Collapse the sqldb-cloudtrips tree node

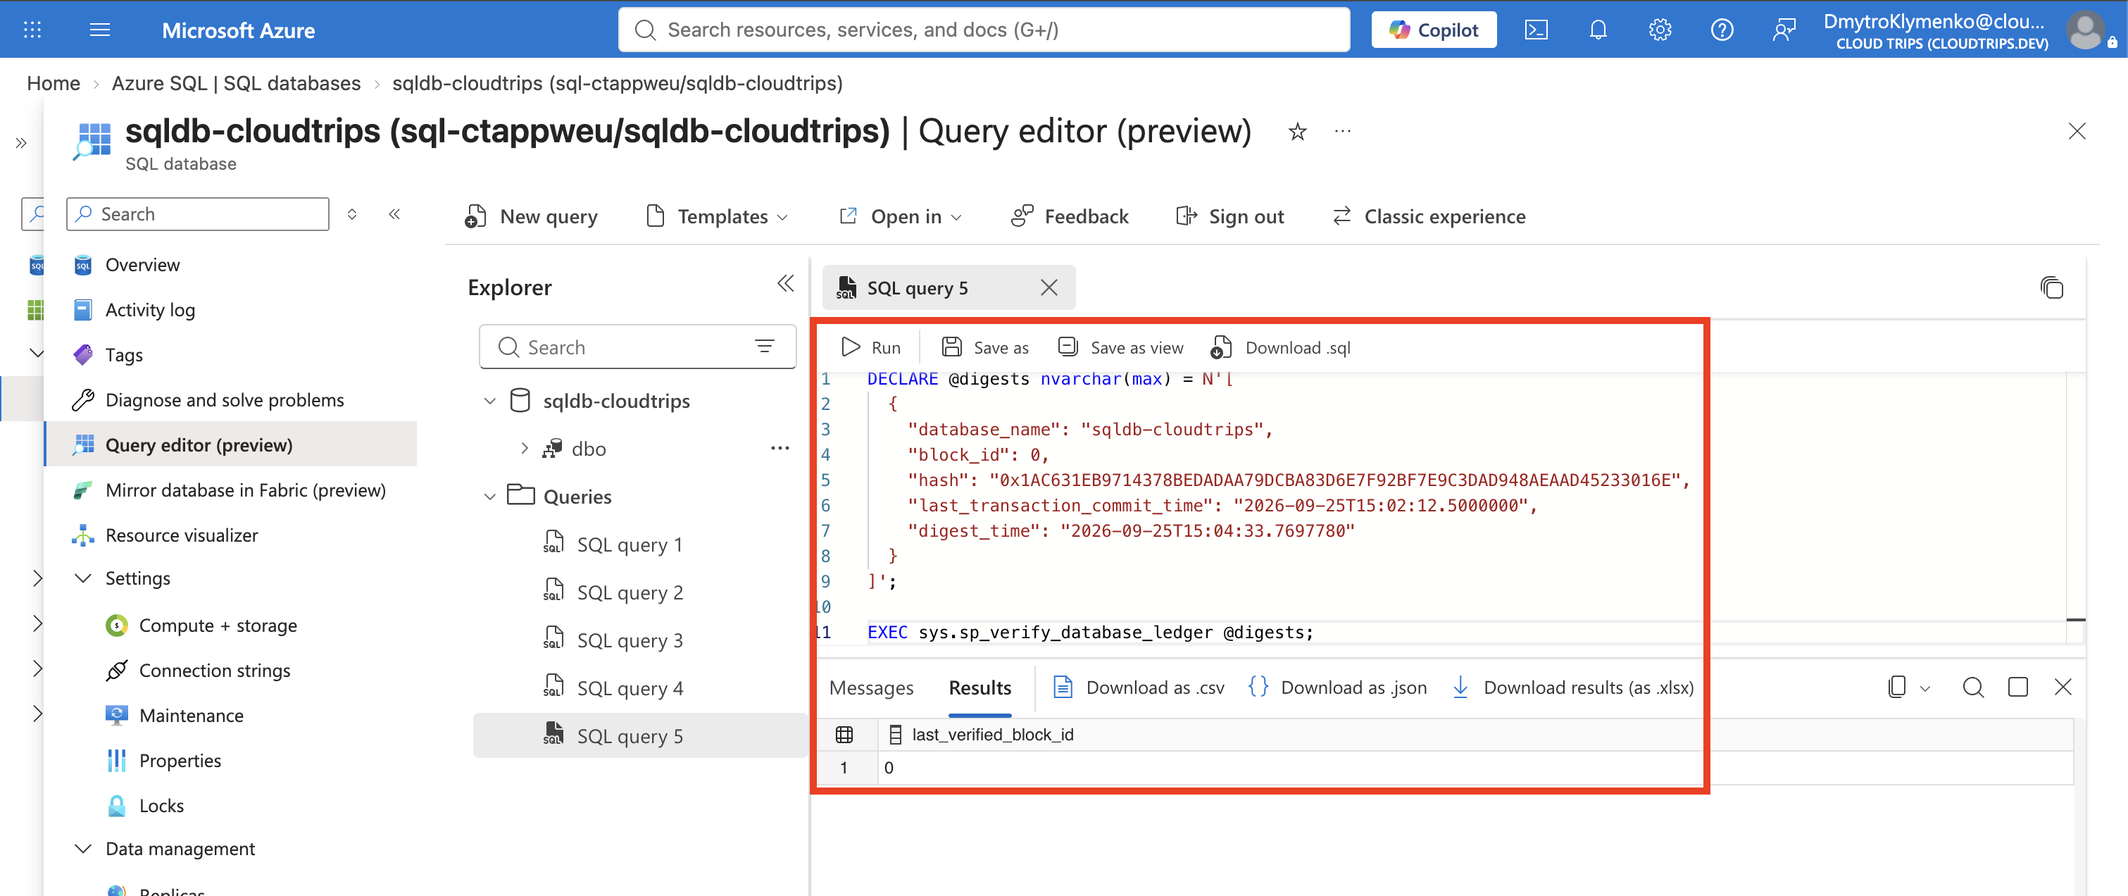coord(490,401)
